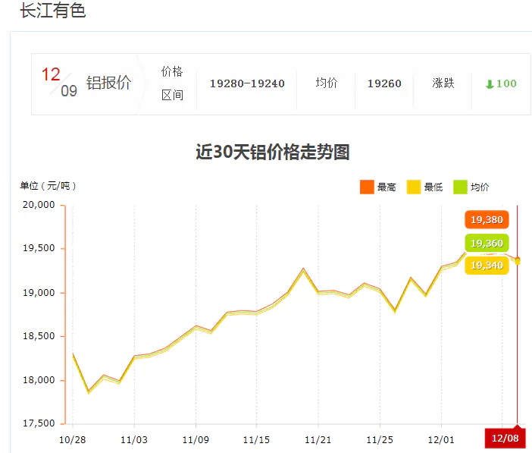Click the orange 19,380 tooltip label
Screen dimensions: 532x453
click(486, 220)
